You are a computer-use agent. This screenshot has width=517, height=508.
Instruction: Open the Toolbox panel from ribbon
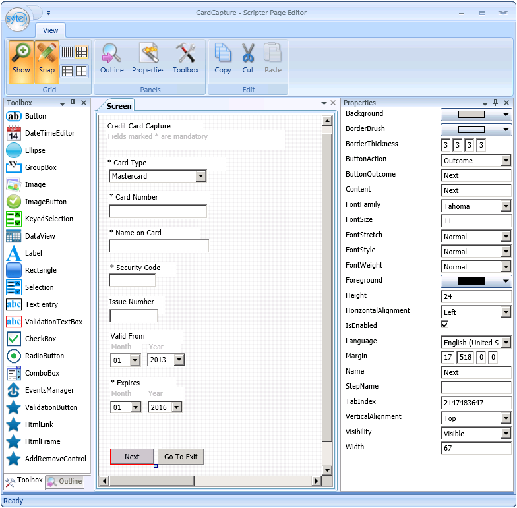click(x=186, y=59)
